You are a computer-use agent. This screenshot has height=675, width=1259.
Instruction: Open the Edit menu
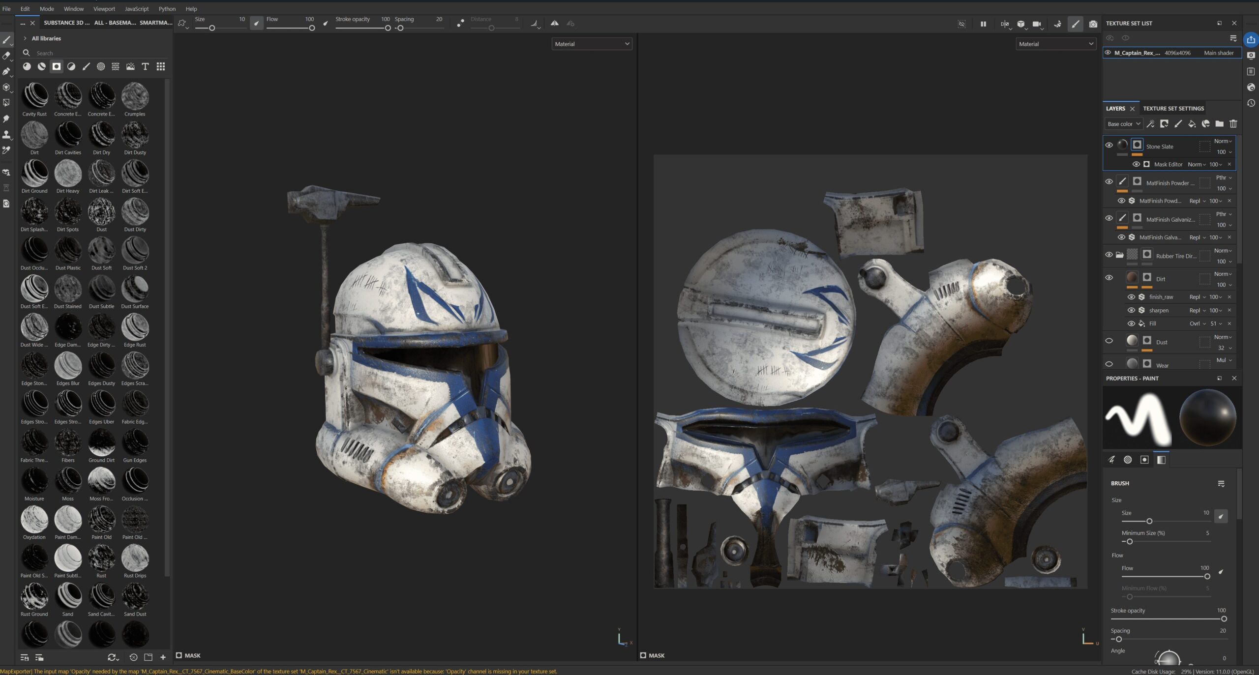point(25,9)
